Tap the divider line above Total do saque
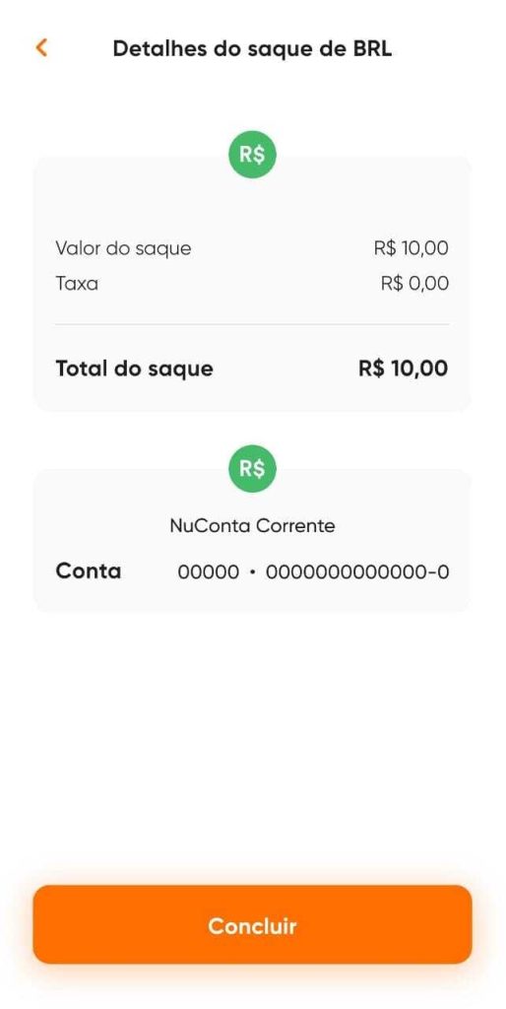 (x=252, y=324)
